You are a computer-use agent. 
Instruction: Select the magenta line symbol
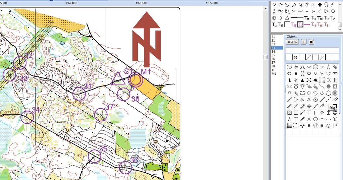pyautogui.click(x=307, y=24)
